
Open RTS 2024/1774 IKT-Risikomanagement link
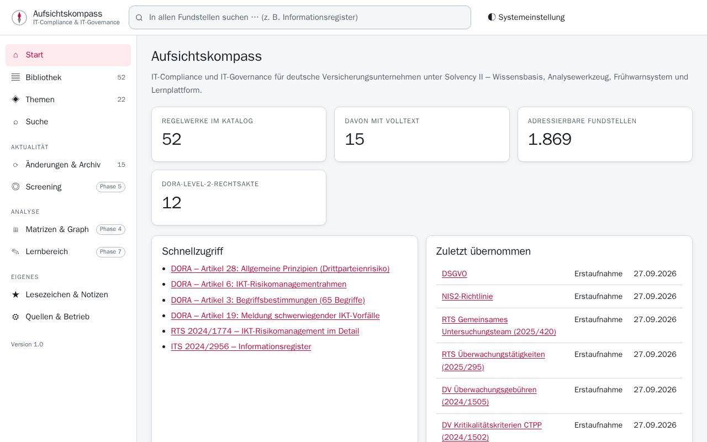point(265,331)
